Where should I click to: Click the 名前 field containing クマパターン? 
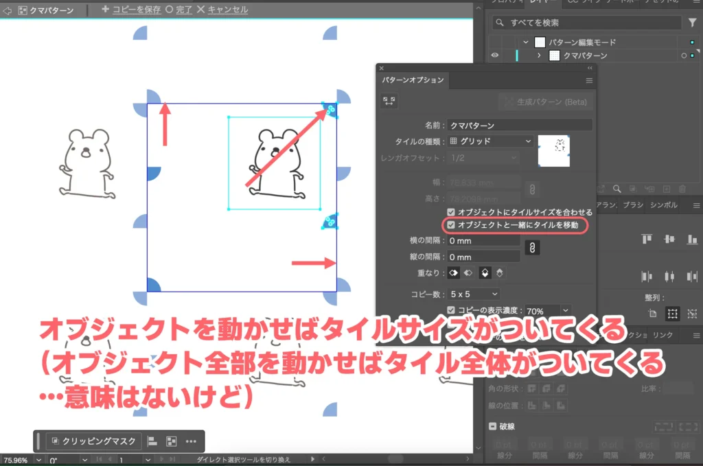519,126
